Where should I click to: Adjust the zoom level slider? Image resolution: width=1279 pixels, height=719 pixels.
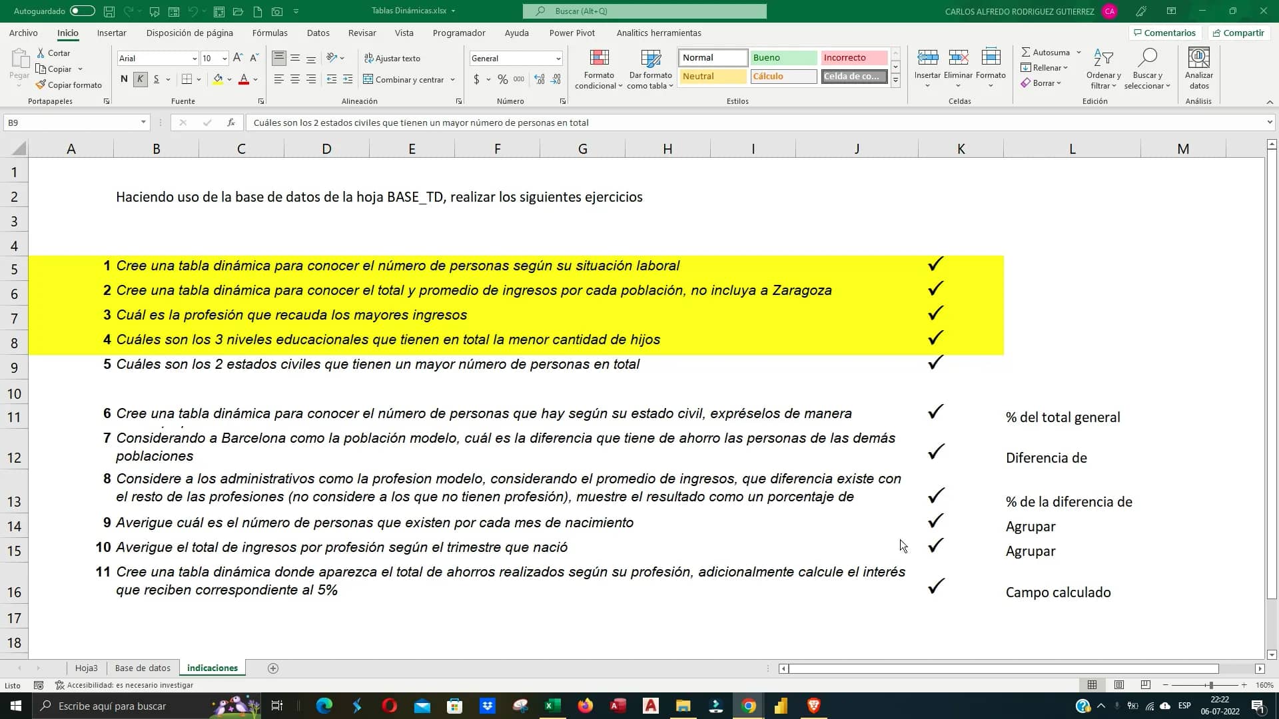[x=1210, y=685]
